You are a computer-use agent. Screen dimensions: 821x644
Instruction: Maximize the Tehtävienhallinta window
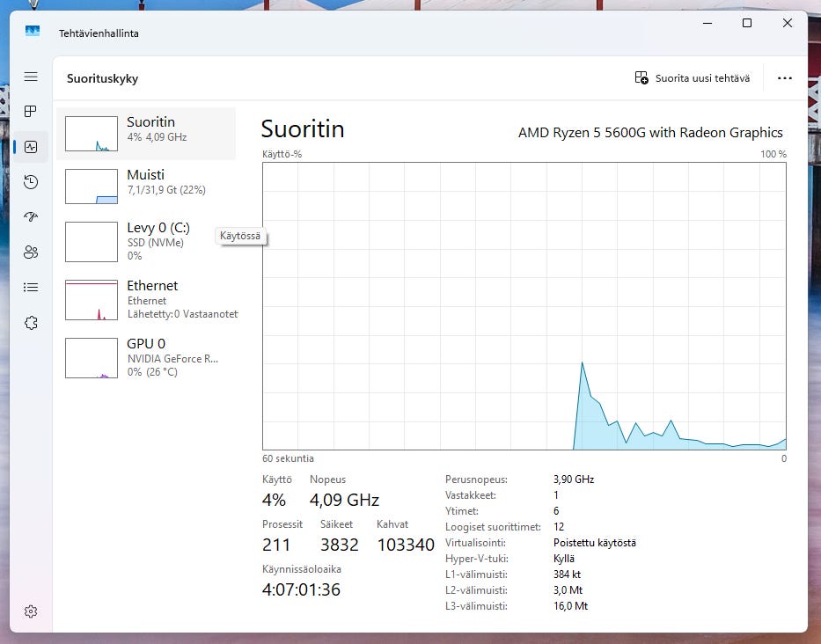click(x=747, y=24)
